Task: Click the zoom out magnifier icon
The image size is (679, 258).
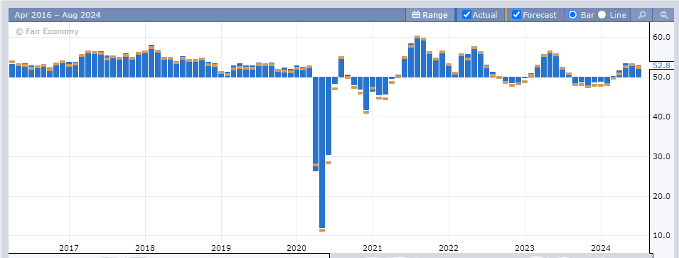Action: coord(663,15)
